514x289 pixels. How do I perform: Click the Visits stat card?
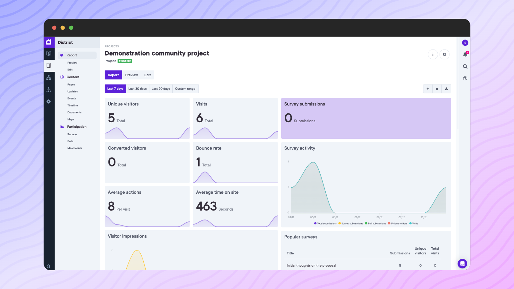235,118
